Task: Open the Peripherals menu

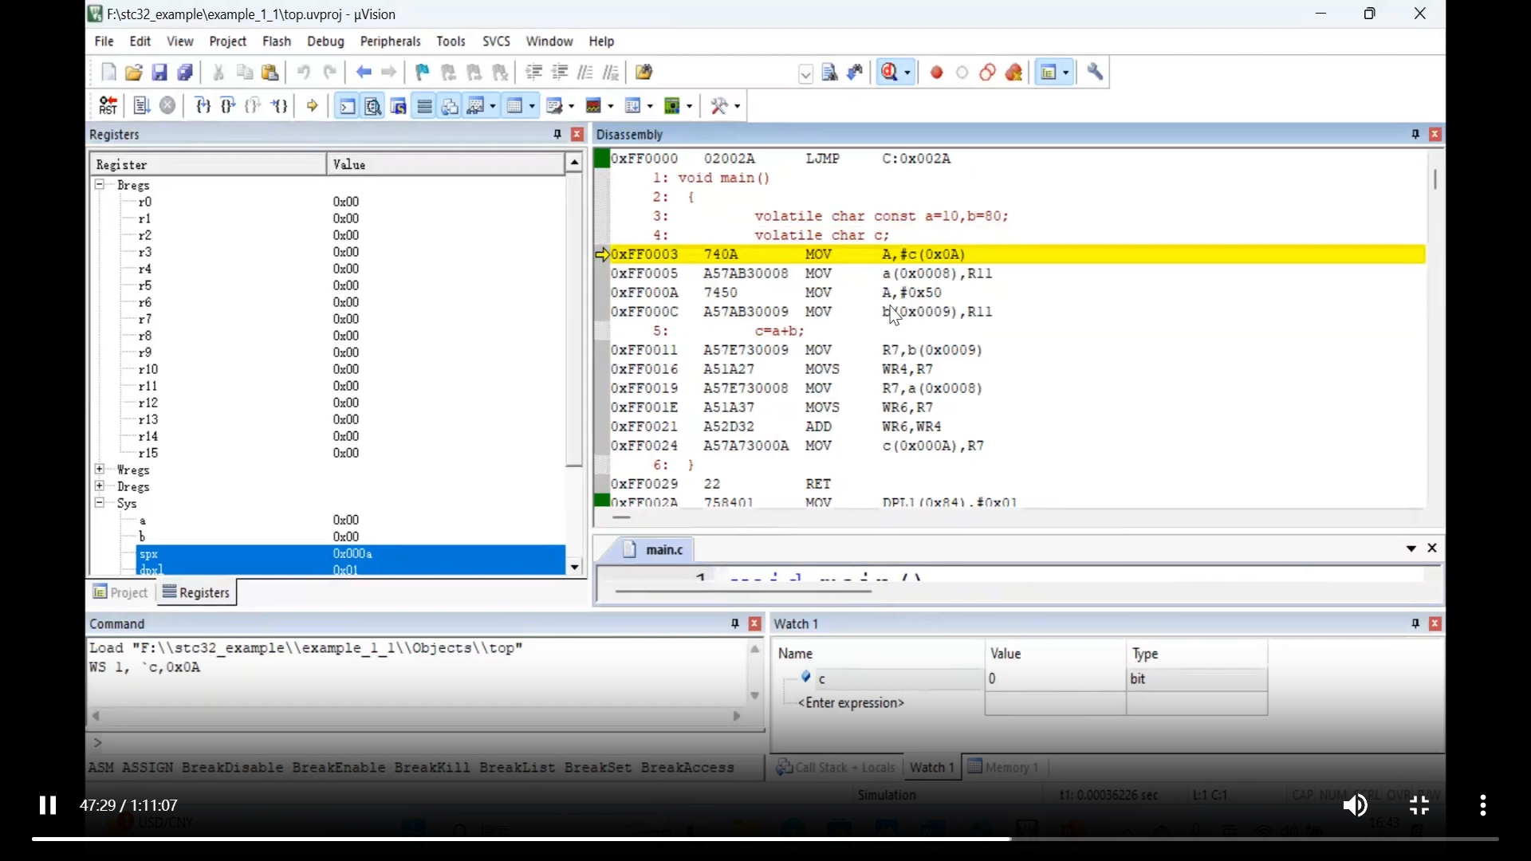Action: 390,41
